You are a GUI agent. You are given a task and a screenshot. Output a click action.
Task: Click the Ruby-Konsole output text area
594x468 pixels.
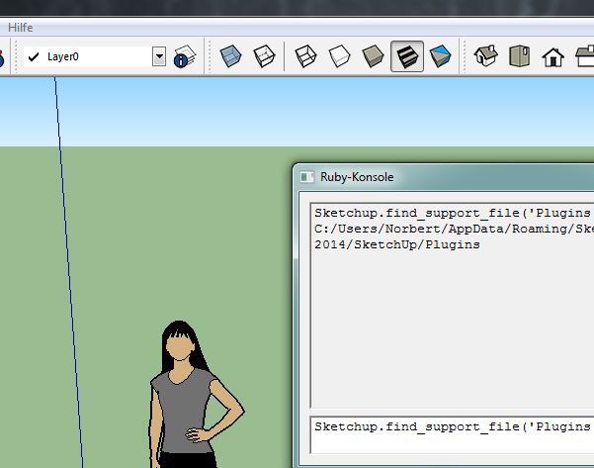pos(452,306)
